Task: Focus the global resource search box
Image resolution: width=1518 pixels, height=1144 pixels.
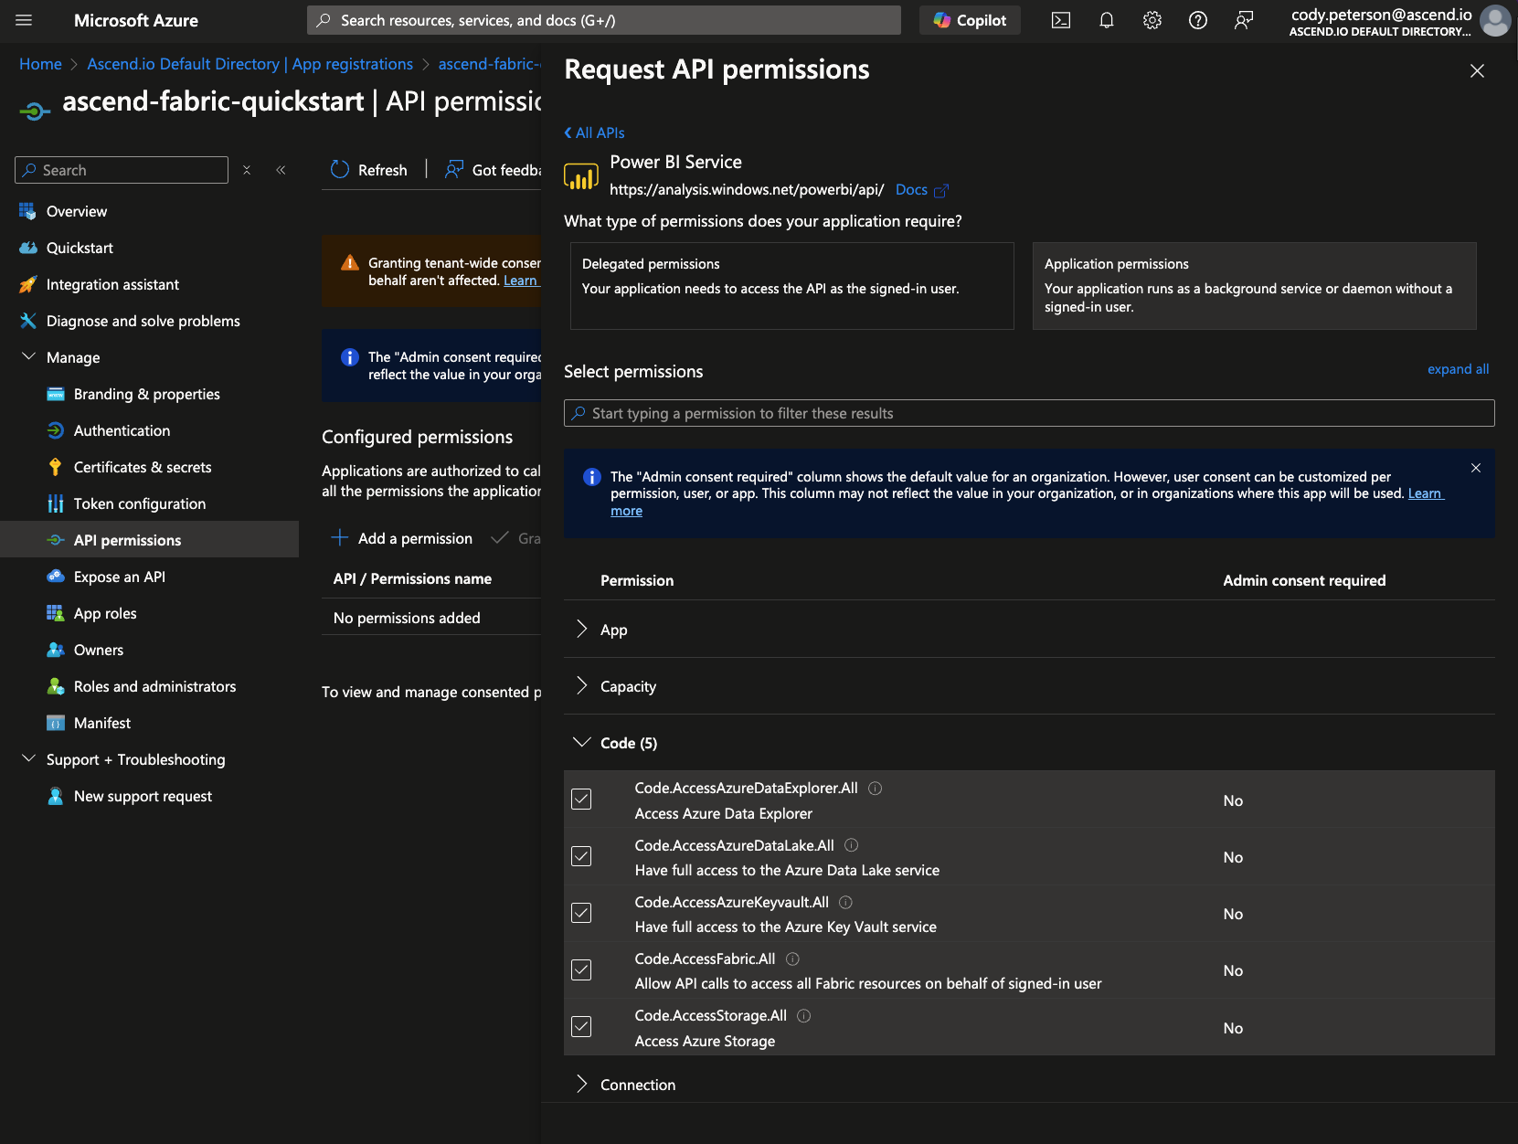Action: pyautogui.click(x=604, y=20)
